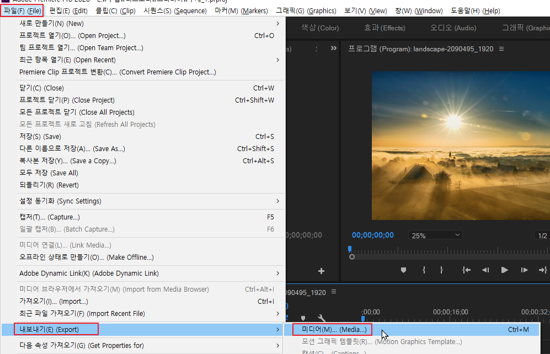Viewport: 550px width, 354px height.
Task: Play the sequence in Program monitor
Action: pos(504,270)
